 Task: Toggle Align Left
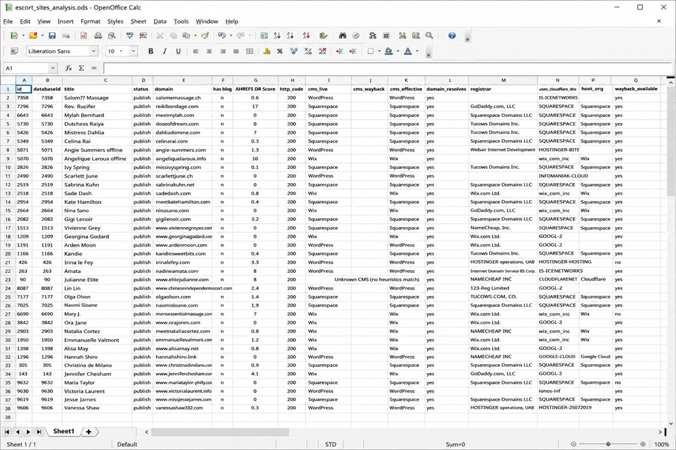[196, 51]
